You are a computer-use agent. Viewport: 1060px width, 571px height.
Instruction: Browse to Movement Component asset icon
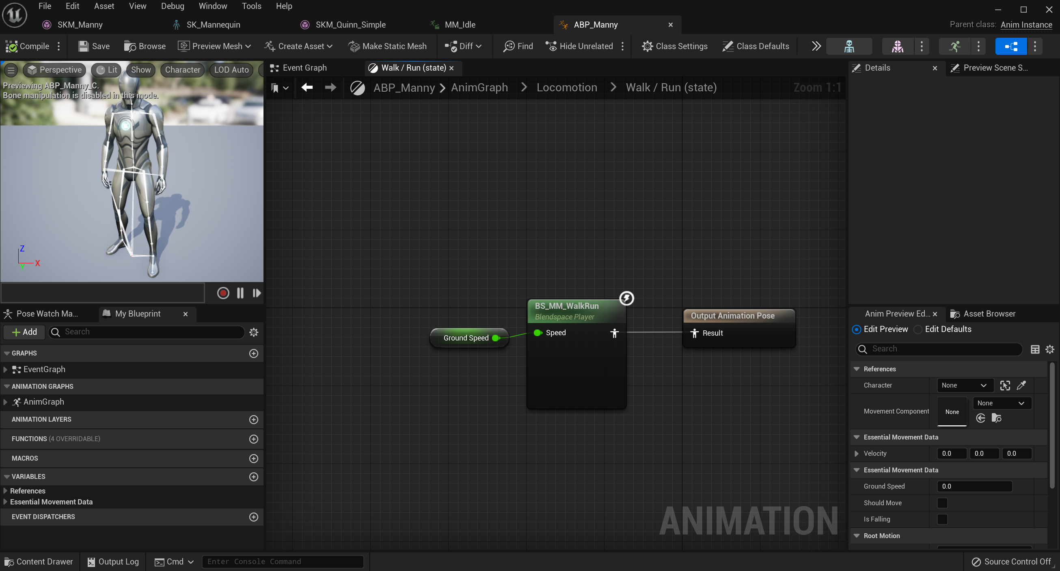click(x=997, y=418)
